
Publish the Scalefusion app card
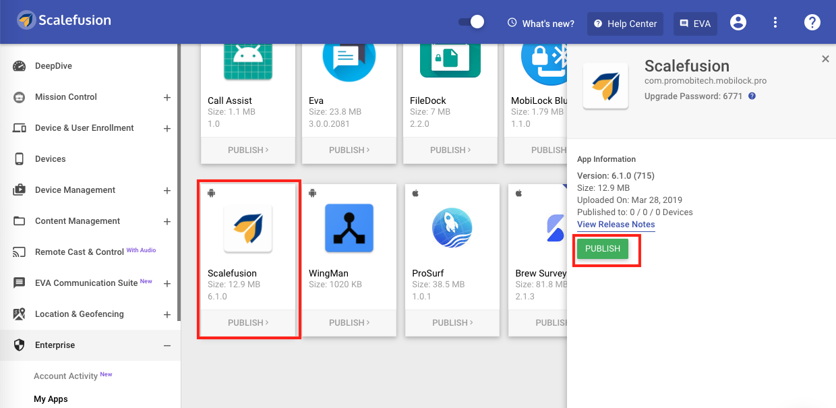(x=248, y=322)
